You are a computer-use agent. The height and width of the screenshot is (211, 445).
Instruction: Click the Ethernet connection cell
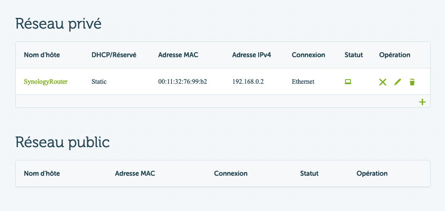[x=303, y=82]
